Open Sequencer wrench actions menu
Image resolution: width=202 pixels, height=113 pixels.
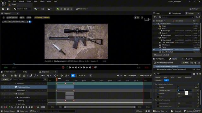pyautogui.click(x=36, y=76)
